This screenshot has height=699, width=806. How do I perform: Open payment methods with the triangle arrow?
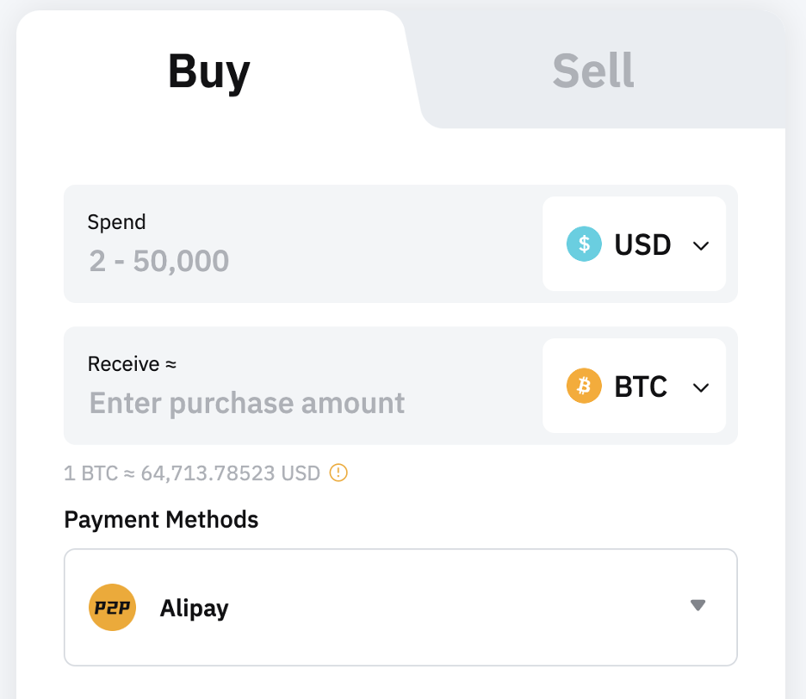[698, 606]
